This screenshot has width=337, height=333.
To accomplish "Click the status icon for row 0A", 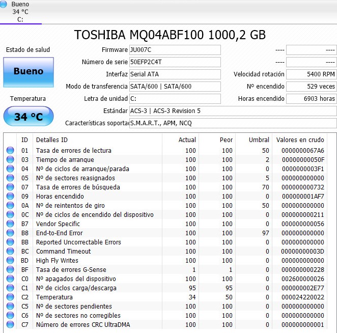I will coord(10,205).
